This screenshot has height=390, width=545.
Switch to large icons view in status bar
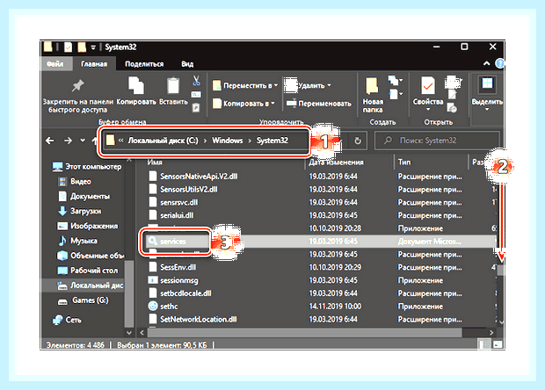click(x=498, y=344)
